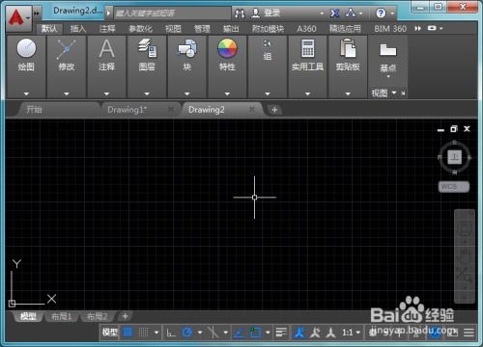Toggle grid display in status bar

pos(128,333)
